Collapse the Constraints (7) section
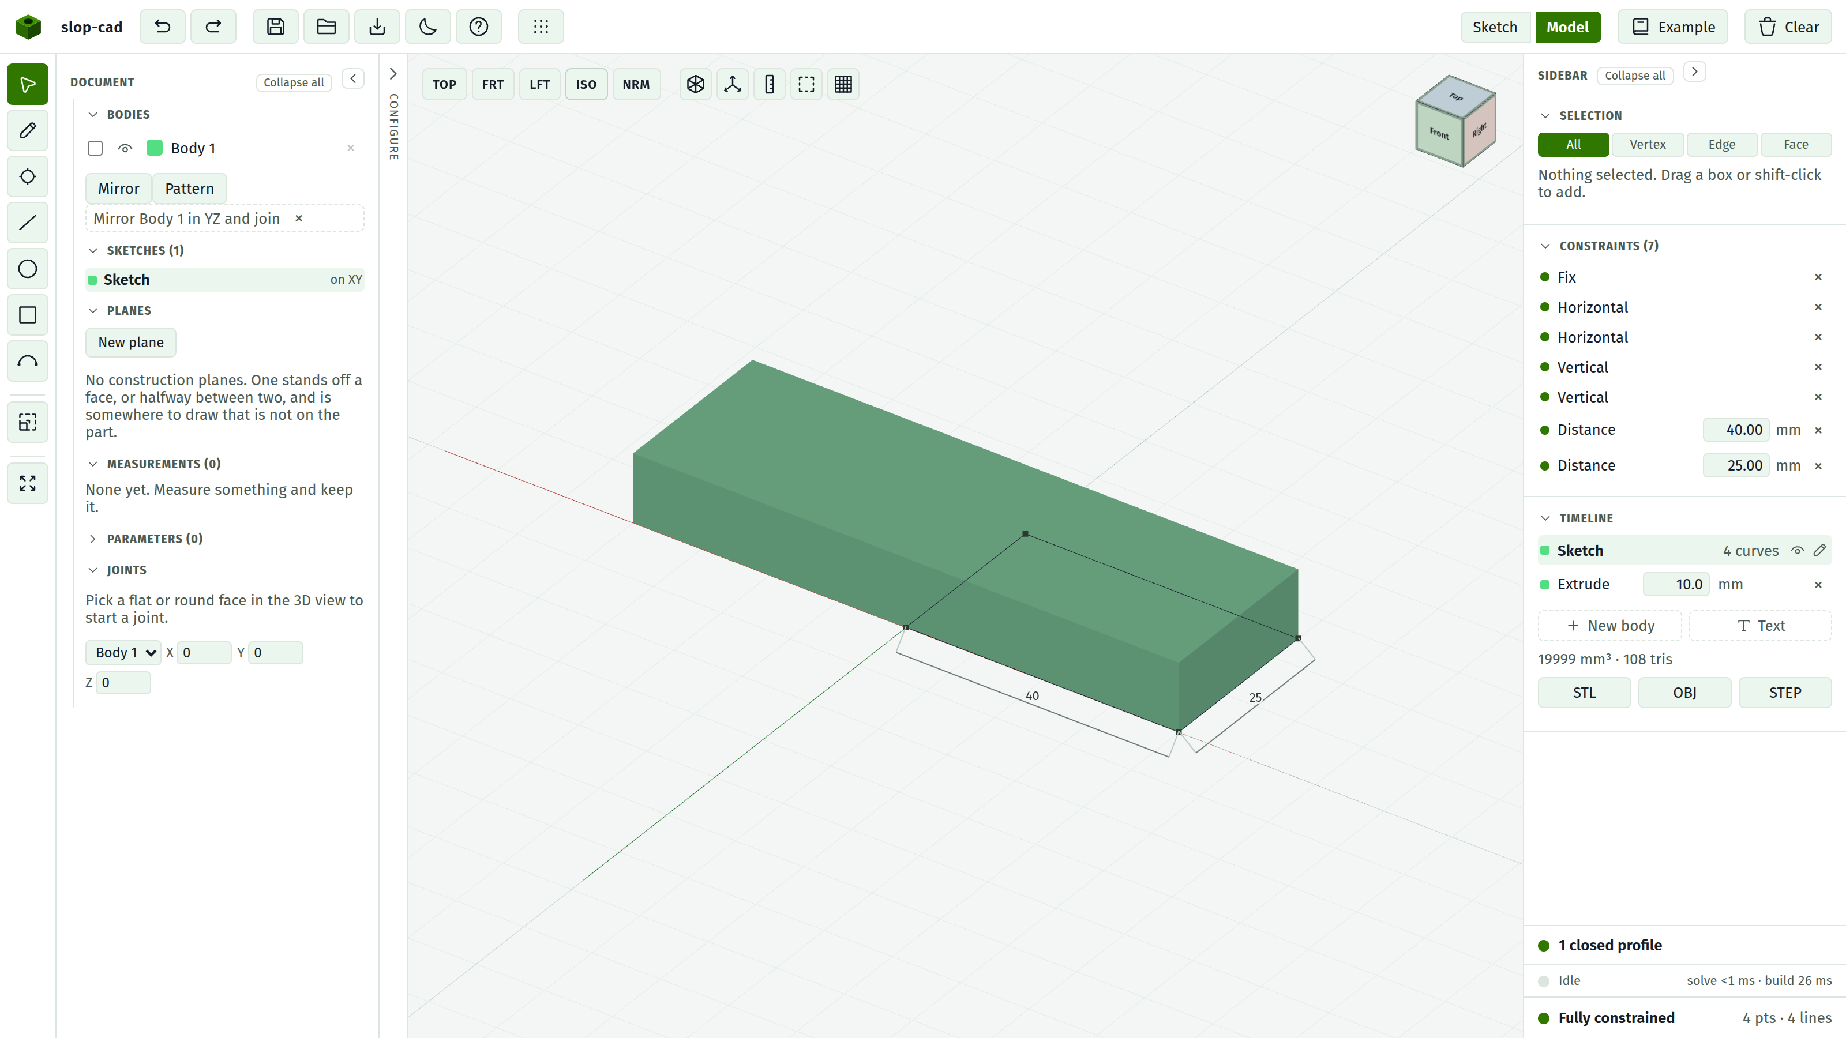Image resolution: width=1846 pixels, height=1038 pixels. pyautogui.click(x=1545, y=246)
